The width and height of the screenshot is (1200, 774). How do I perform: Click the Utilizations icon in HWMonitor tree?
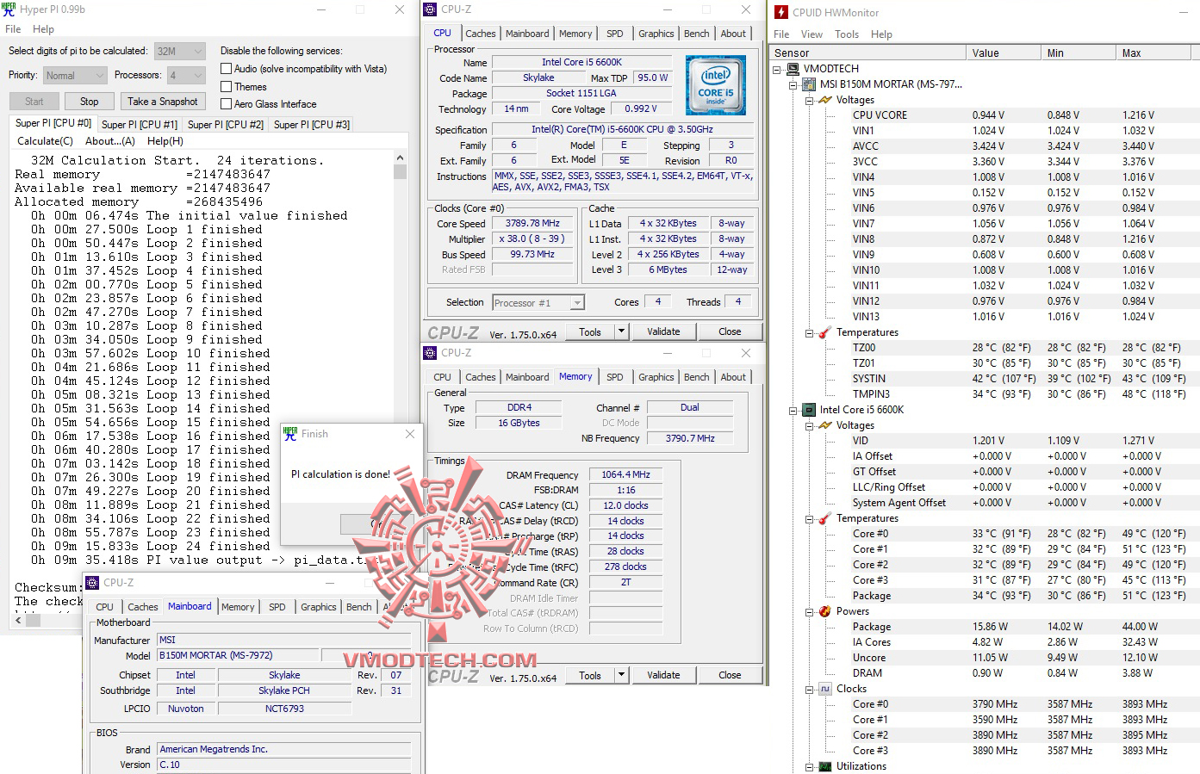[825, 766]
